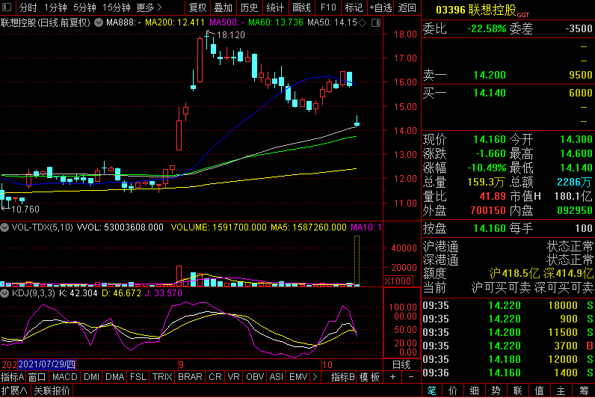
Task: Click the 返回 back button
Action: tap(407, 7)
